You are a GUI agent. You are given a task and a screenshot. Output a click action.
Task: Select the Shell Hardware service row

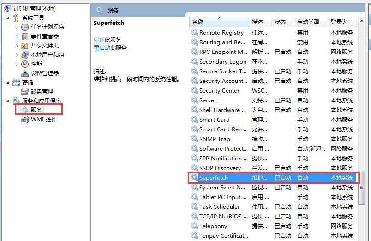click(x=273, y=110)
